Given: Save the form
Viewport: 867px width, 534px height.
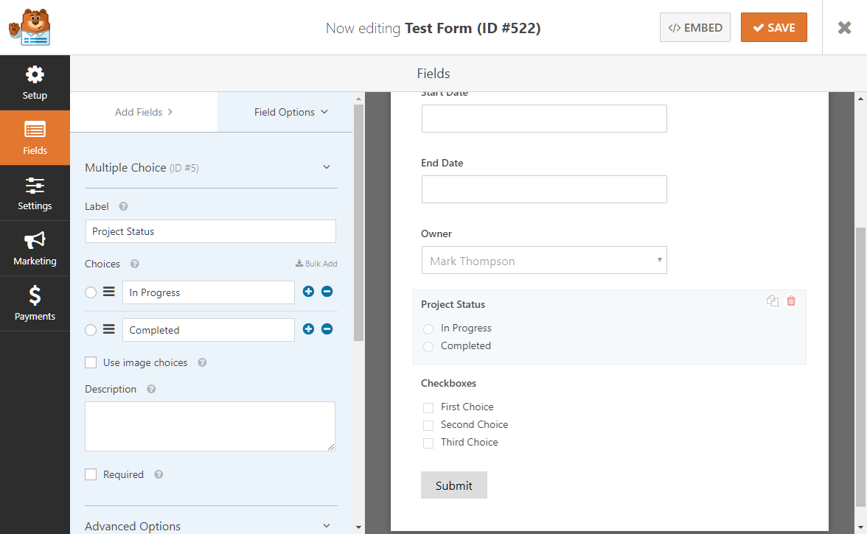Looking at the screenshot, I should point(773,27).
